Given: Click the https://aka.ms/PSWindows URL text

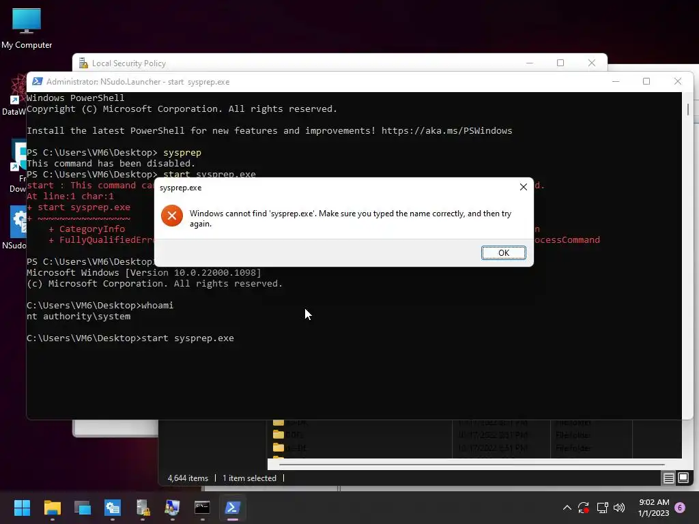Looking at the screenshot, I should [446, 130].
